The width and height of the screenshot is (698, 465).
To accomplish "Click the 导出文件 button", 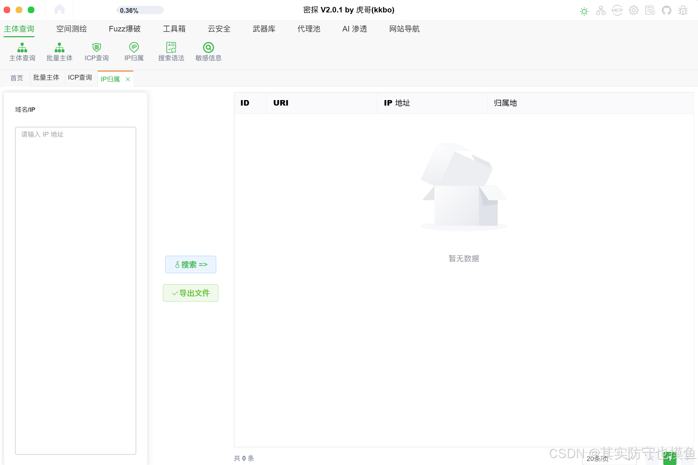I will pyautogui.click(x=191, y=293).
